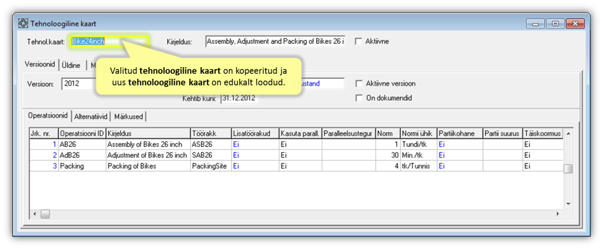Click the vertical scrollbar thumb
This screenshot has height=249, width=603.
[x=568, y=169]
